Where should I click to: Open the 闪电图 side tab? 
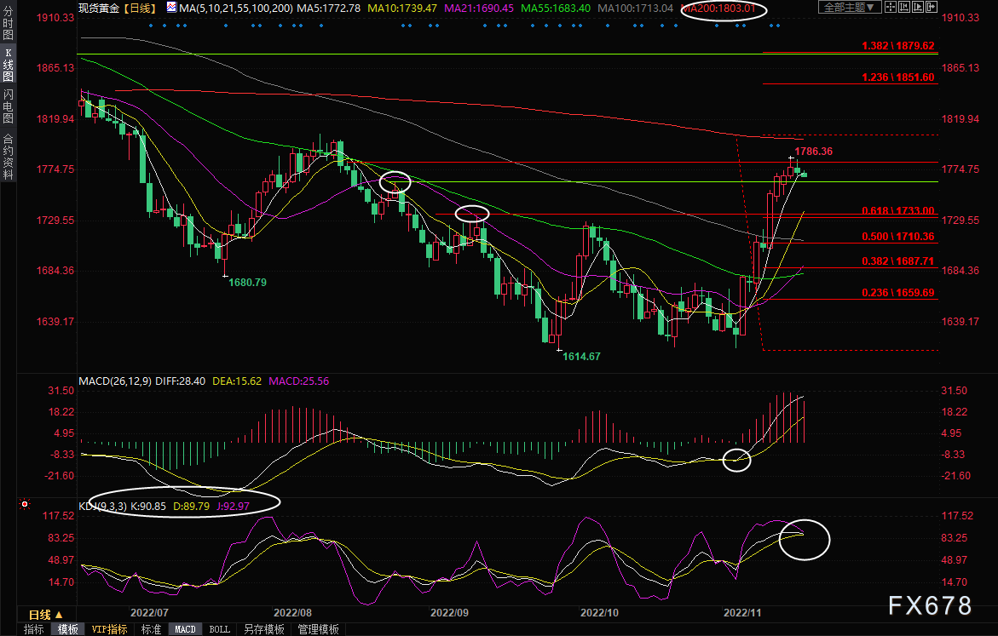8,106
